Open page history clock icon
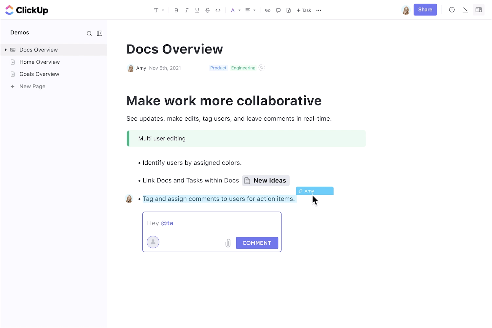The width and height of the screenshot is (492, 328). [x=452, y=10]
